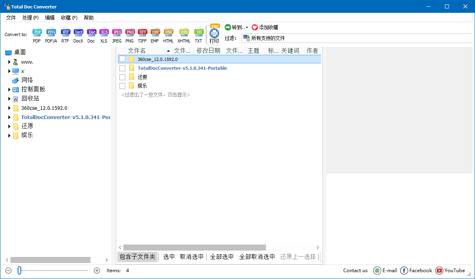Open the 打印 (Print) PRO tool
This screenshot has width=475, height=279.
pyautogui.click(x=214, y=35)
